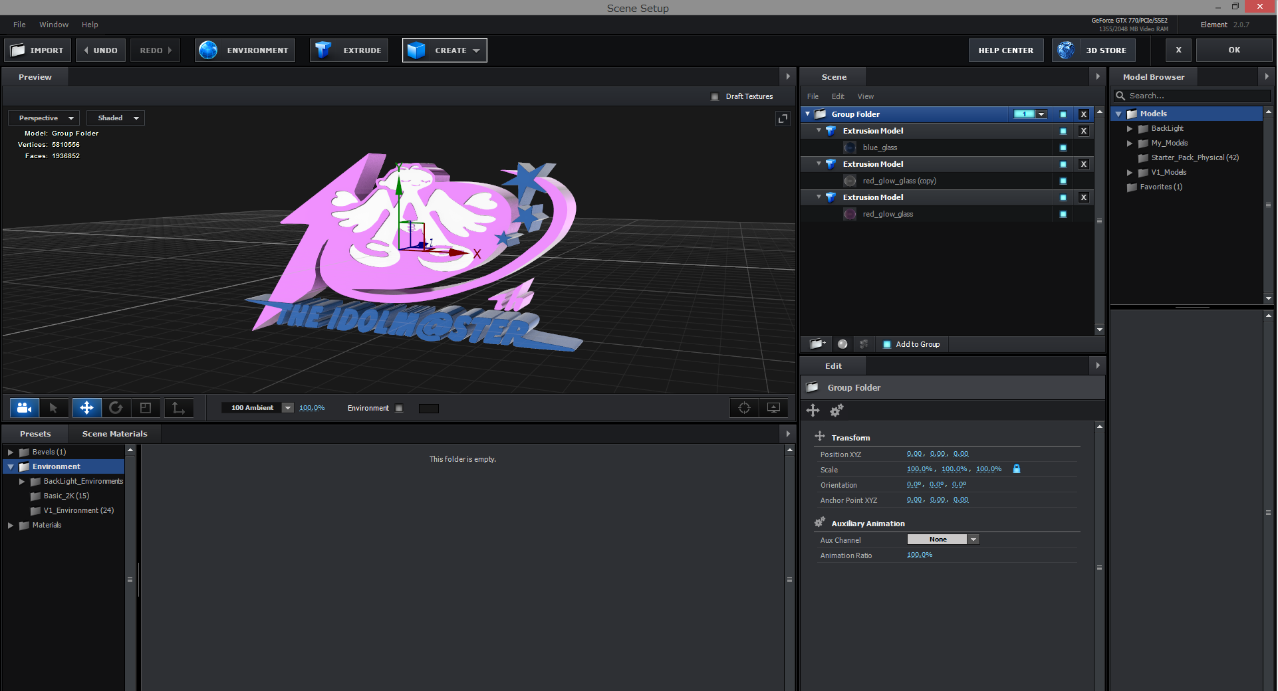The image size is (1278, 691).
Task: Activate the selection arrow tool
Action: point(55,408)
